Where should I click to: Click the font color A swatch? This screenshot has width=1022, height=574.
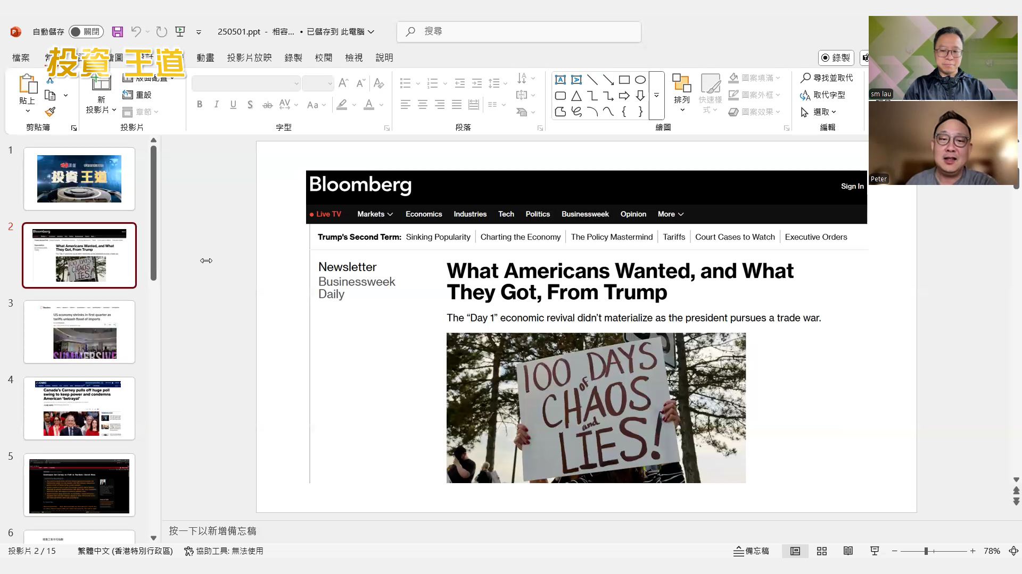369,105
